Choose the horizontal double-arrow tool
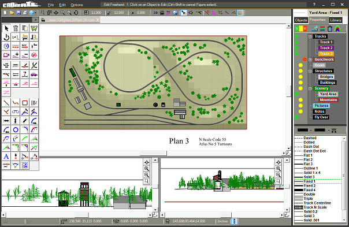This screenshot has height=227, width=349. (6, 121)
